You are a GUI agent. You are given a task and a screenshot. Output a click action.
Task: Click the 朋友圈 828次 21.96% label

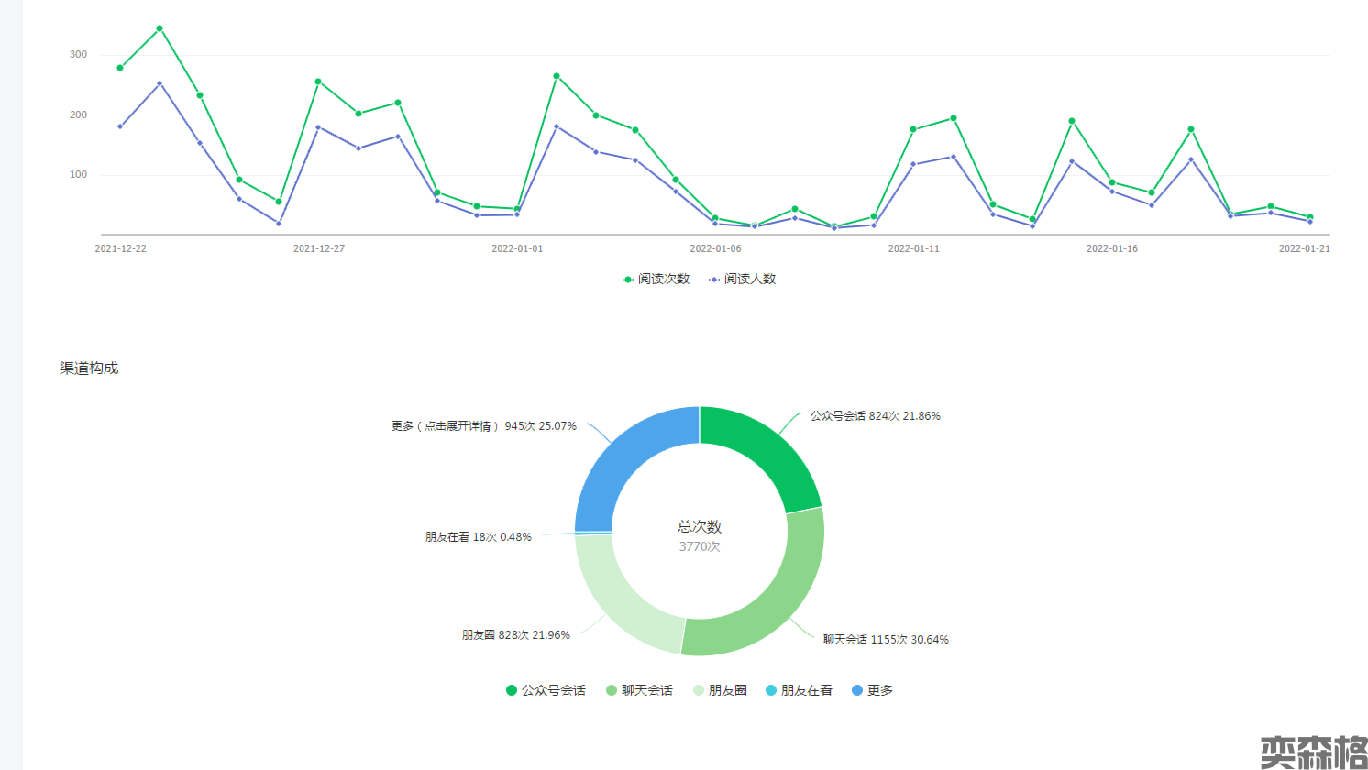(515, 635)
